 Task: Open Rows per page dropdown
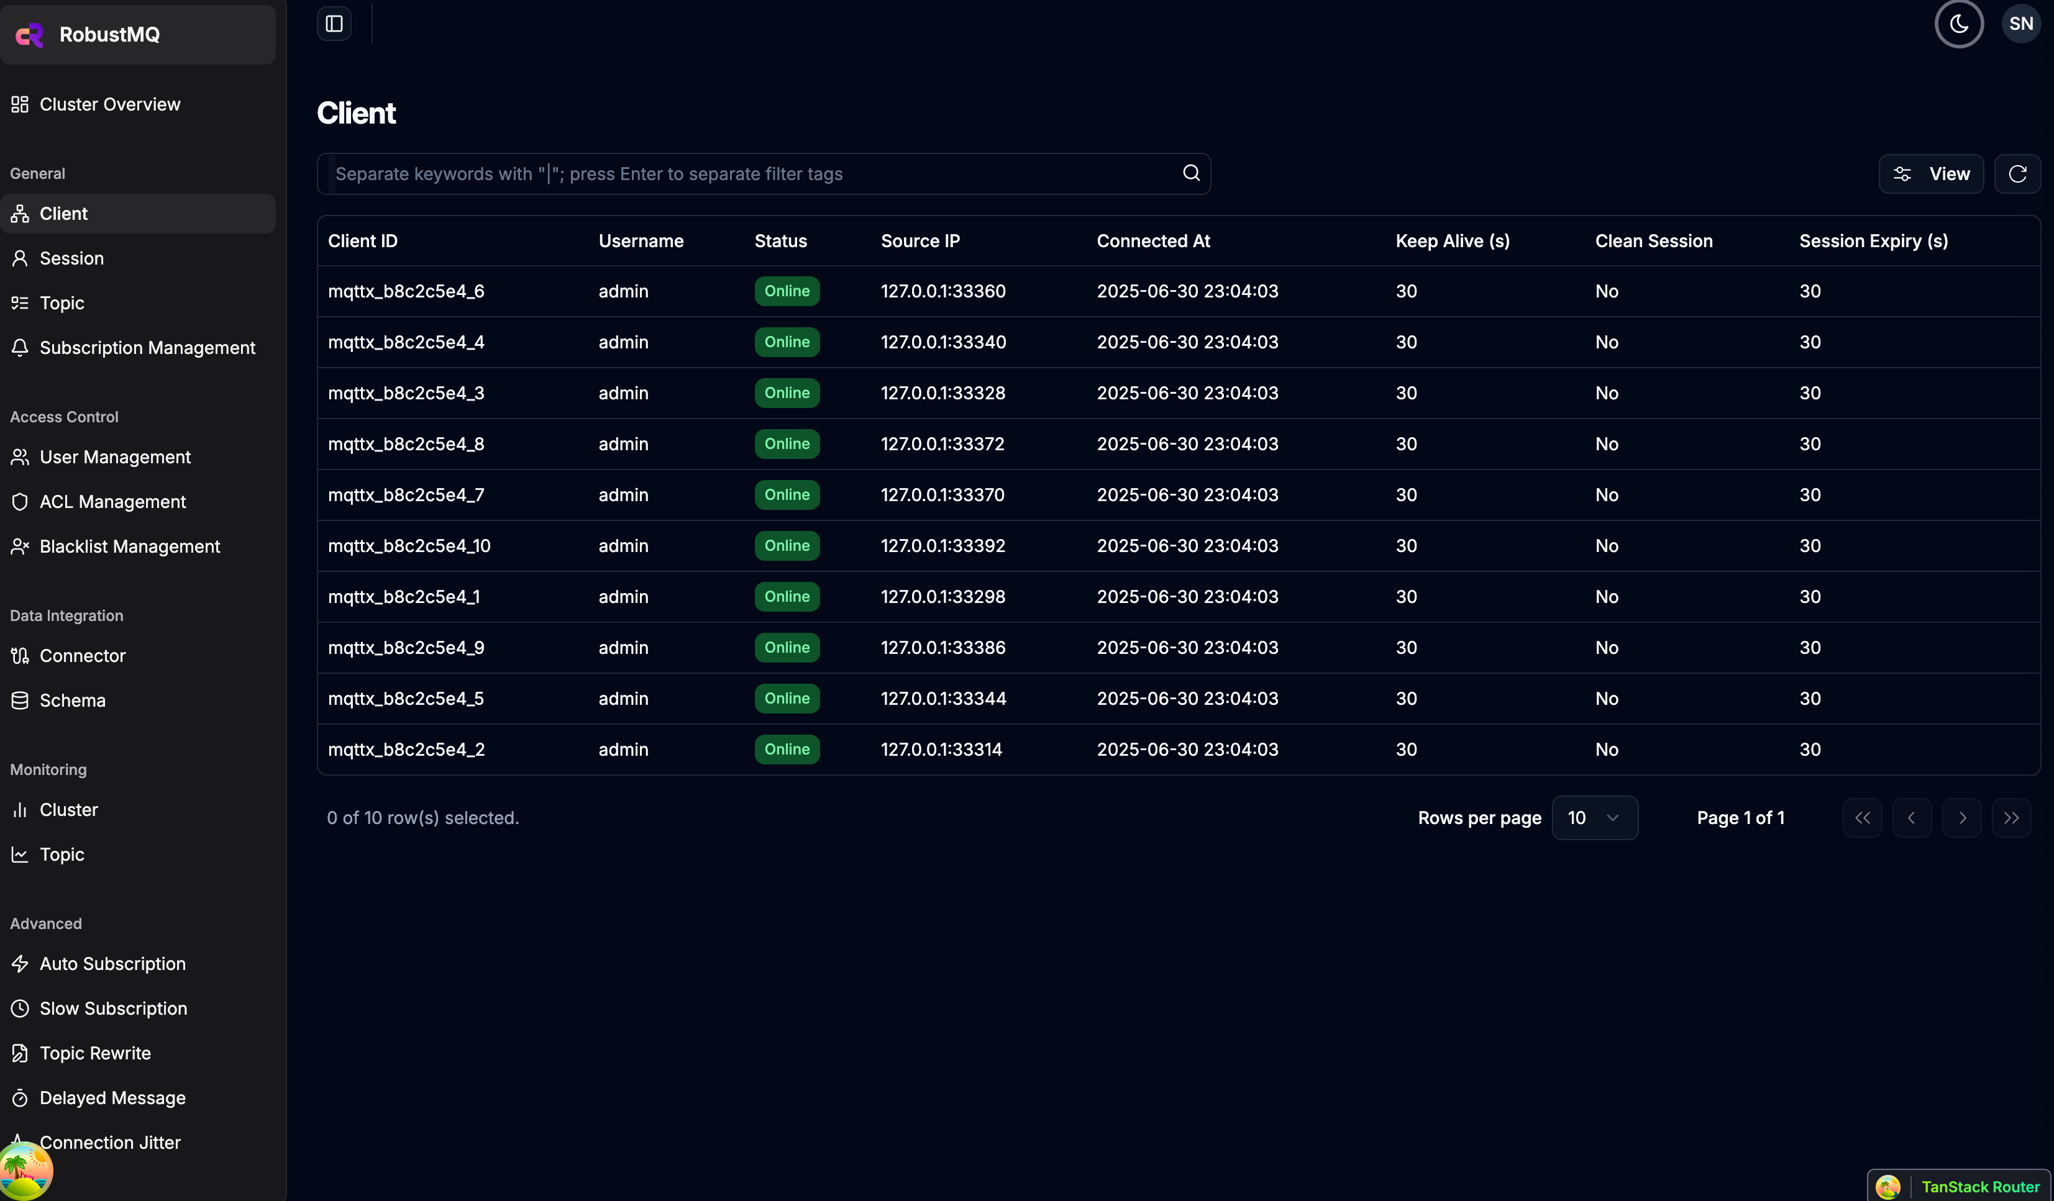pos(1594,817)
